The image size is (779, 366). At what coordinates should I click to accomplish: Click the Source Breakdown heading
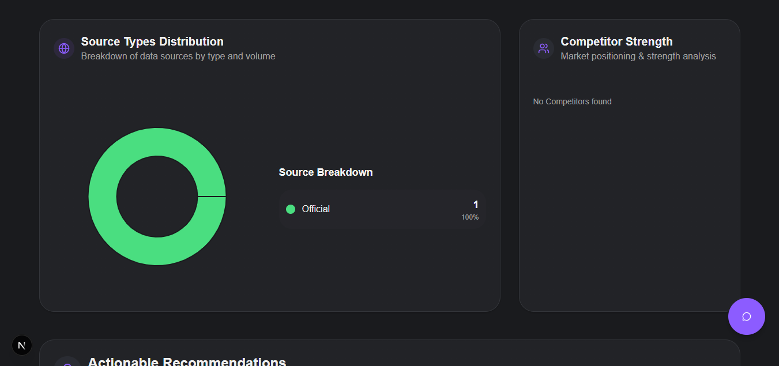325,172
